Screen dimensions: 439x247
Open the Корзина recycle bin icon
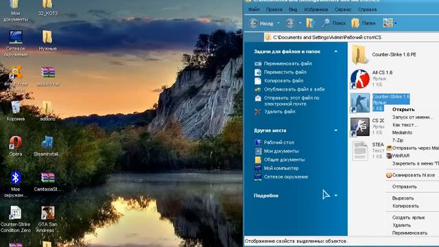pyautogui.click(x=16, y=111)
